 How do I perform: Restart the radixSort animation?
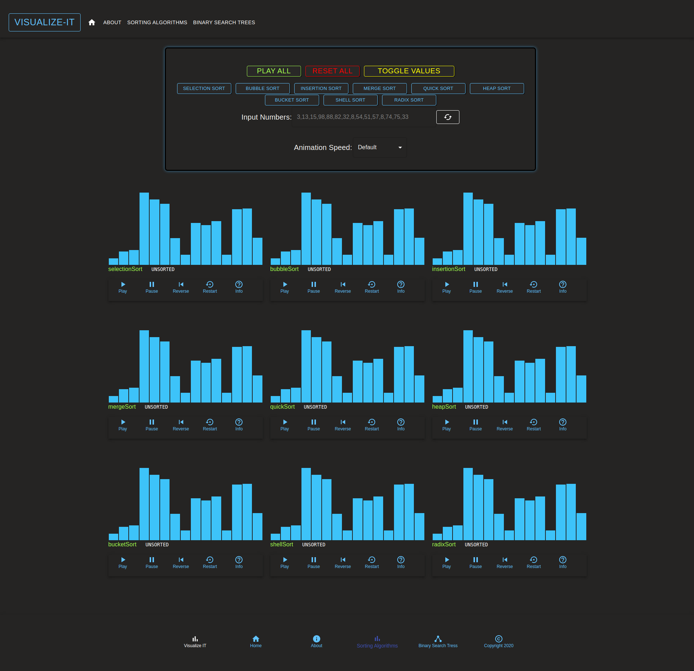pos(534,563)
